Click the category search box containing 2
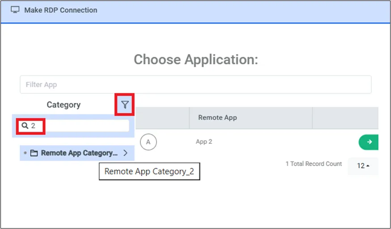 73,126
